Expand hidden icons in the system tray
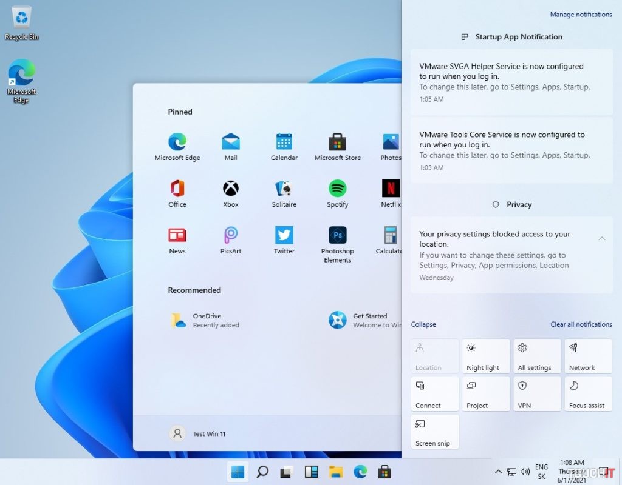This screenshot has width=622, height=485. pos(497,471)
